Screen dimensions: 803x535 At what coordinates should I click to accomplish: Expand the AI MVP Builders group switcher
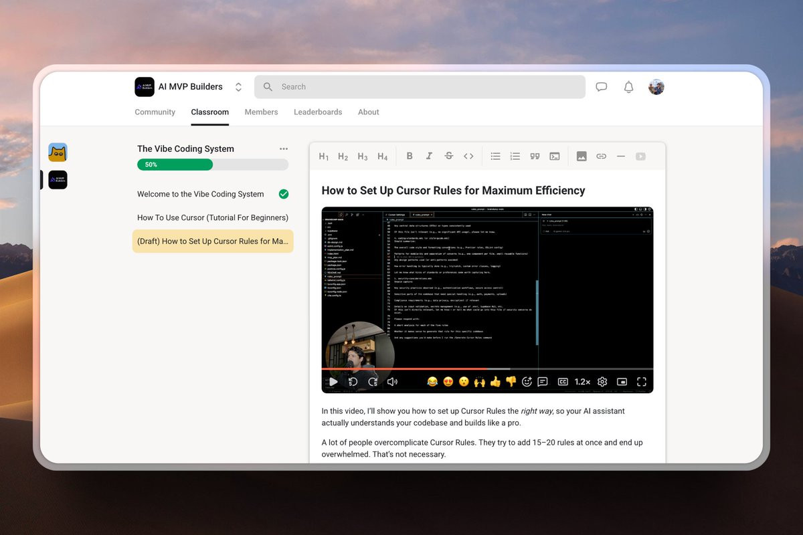(238, 87)
